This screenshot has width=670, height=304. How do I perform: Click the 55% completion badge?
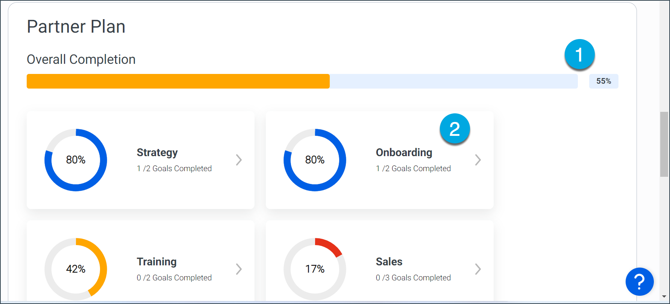click(603, 81)
